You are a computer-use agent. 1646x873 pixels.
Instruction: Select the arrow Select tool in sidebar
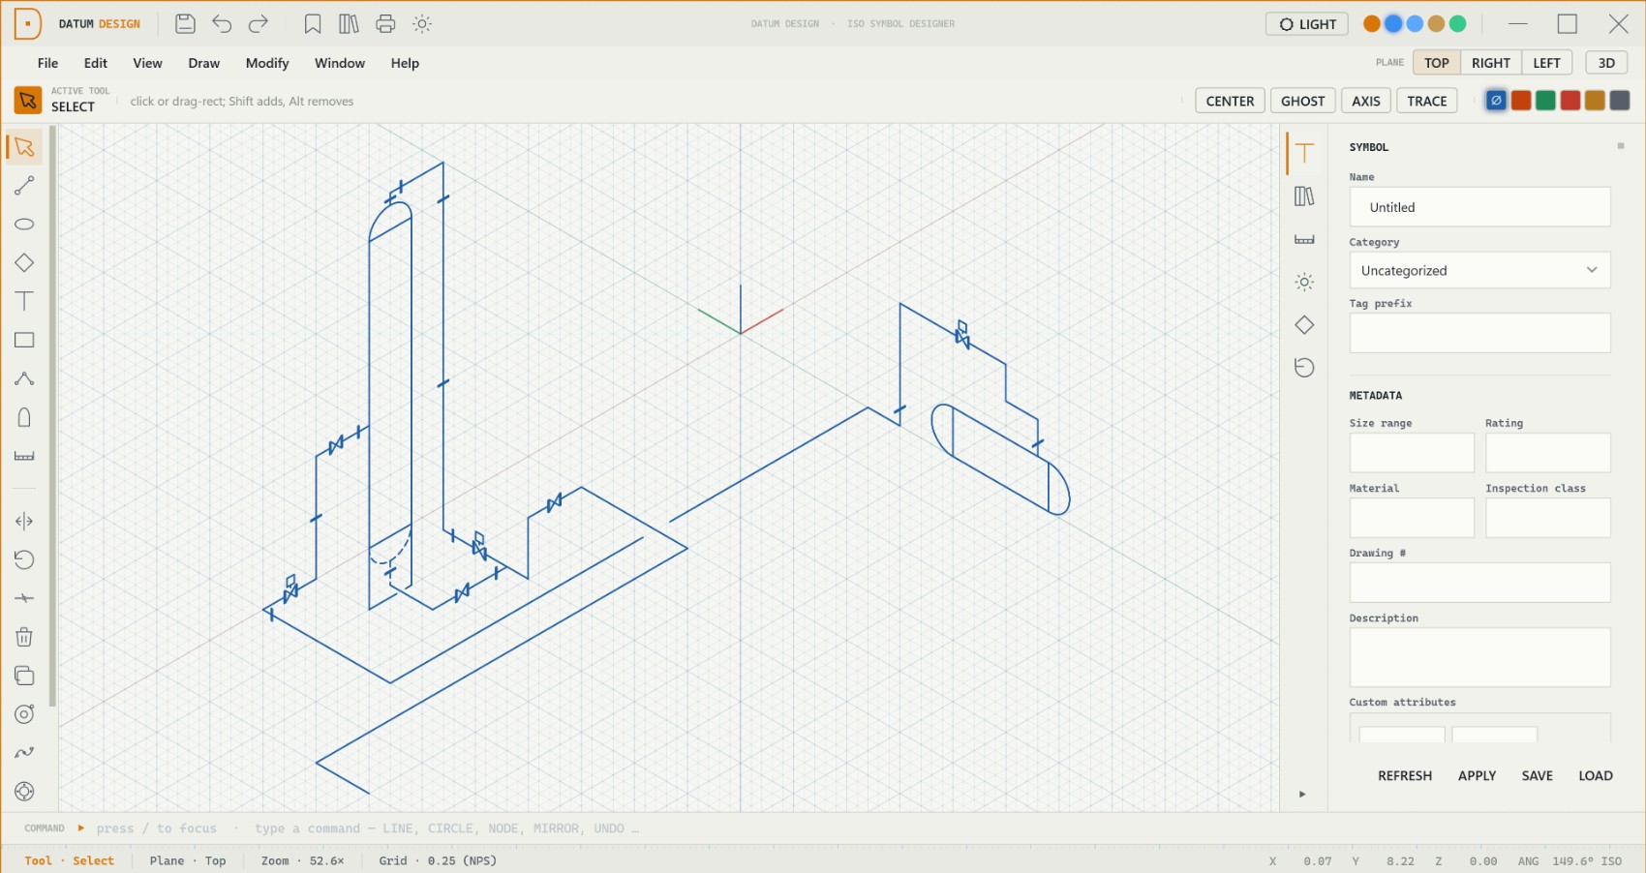point(24,147)
